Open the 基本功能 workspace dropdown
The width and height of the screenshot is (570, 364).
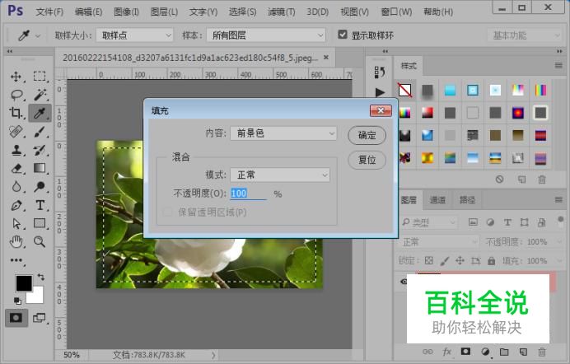(526, 35)
